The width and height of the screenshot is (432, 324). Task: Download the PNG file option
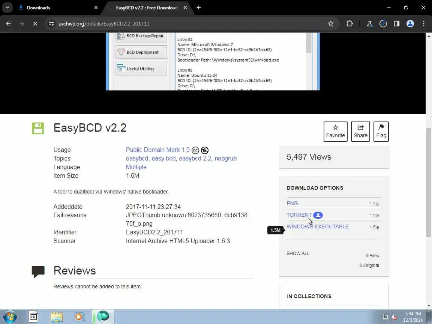pyautogui.click(x=292, y=203)
